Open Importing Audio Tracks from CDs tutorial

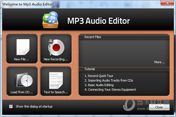tap(109, 80)
